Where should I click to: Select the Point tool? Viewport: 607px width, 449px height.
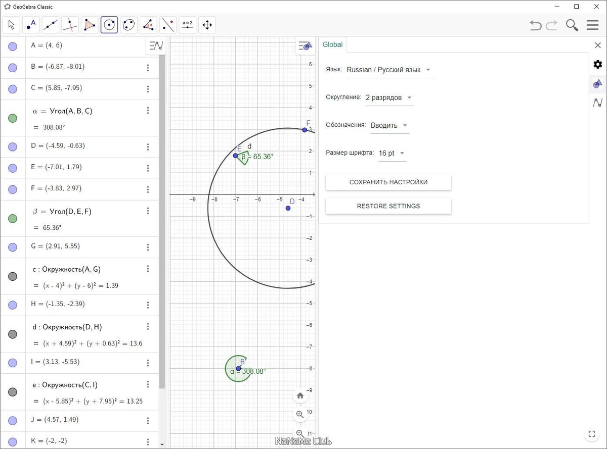coord(31,25)
